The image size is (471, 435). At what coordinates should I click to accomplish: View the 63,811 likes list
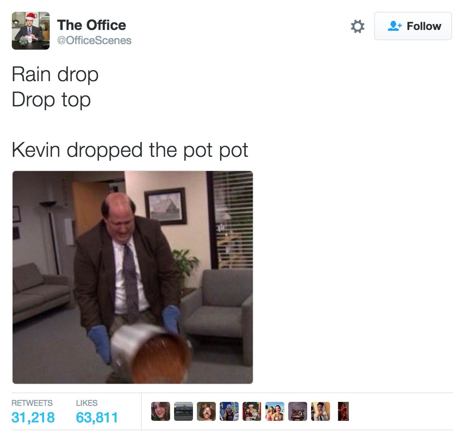(x=97, y=417)
